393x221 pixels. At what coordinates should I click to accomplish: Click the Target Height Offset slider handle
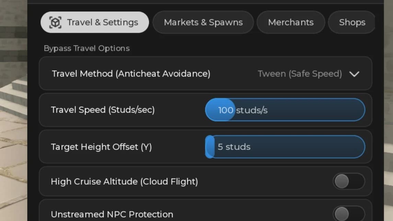[210, 147]
